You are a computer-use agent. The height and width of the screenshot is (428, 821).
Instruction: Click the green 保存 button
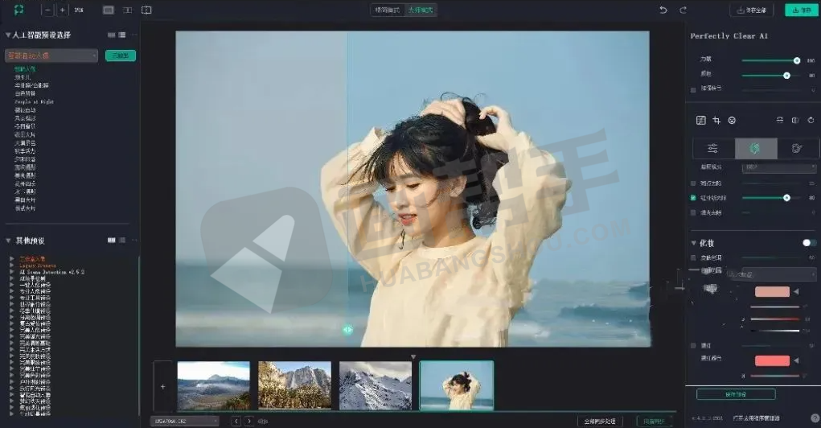(x=801, y=10)
